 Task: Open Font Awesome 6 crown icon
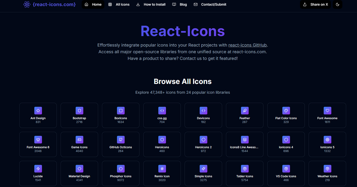[x=38, y=140]
